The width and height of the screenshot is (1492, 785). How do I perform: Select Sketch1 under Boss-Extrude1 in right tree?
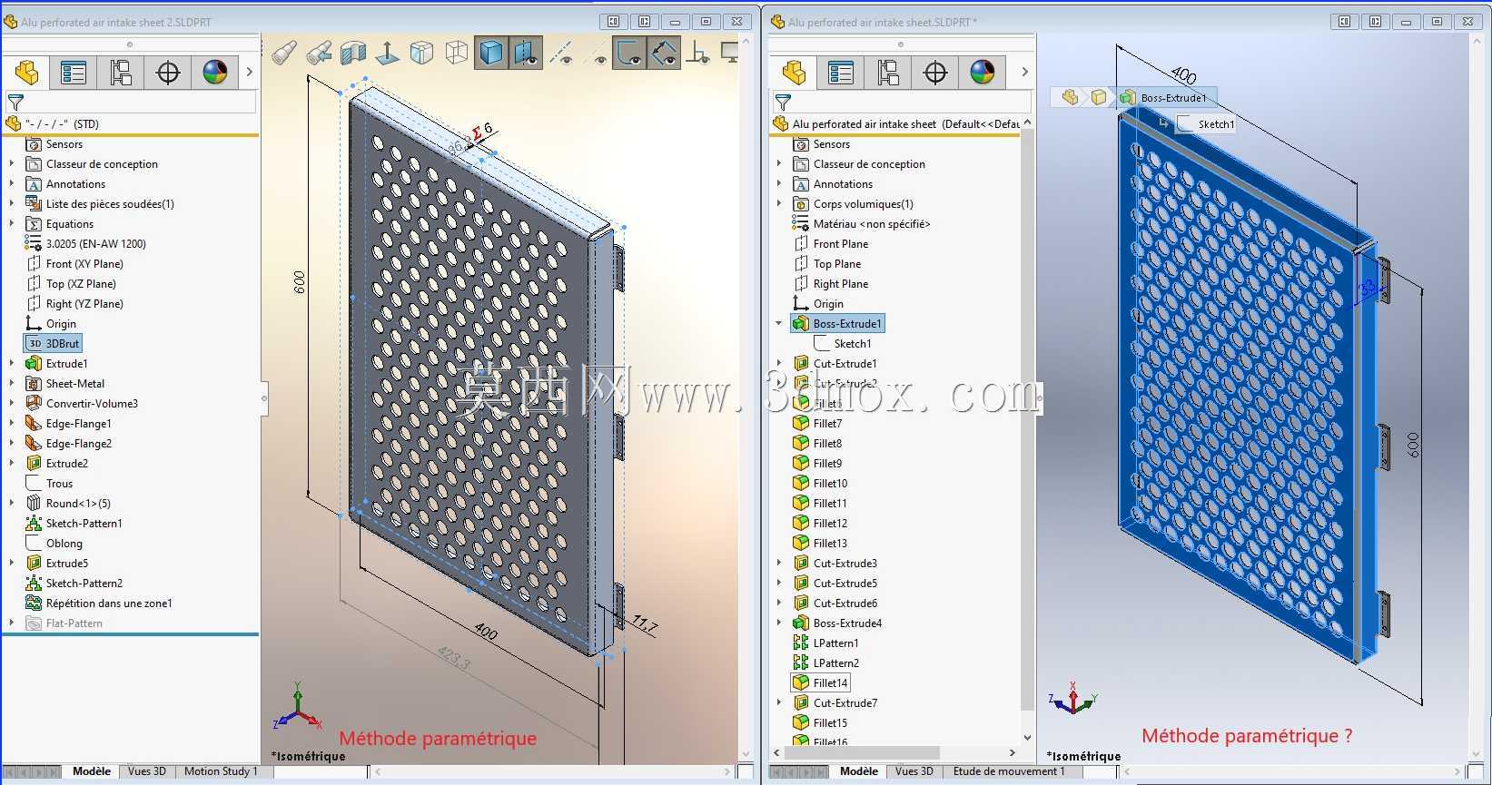(843, 344)
